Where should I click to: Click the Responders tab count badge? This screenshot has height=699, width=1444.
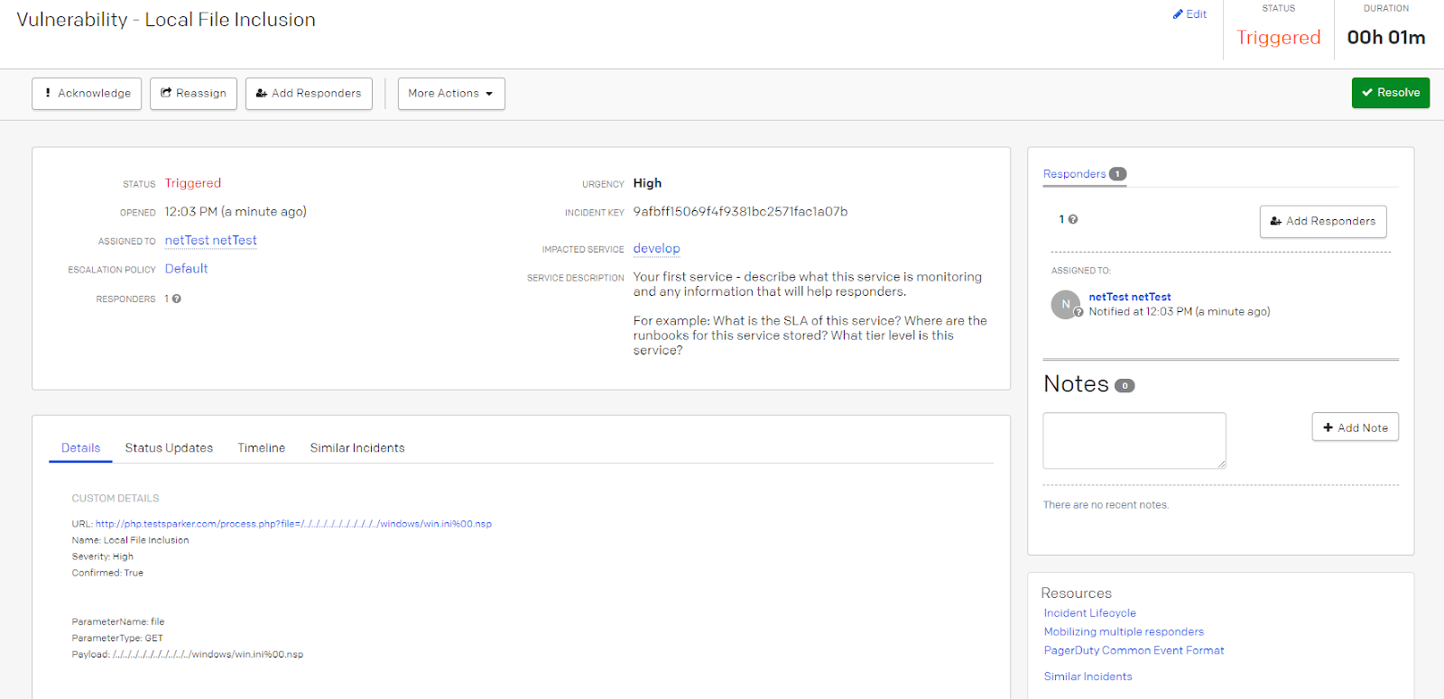1117,174
